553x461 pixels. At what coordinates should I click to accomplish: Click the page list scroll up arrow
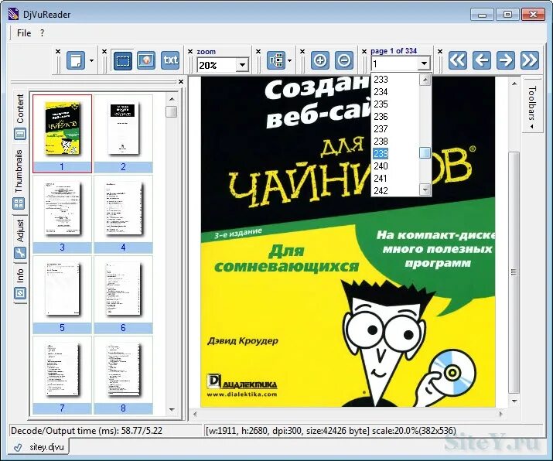(425, 80)
